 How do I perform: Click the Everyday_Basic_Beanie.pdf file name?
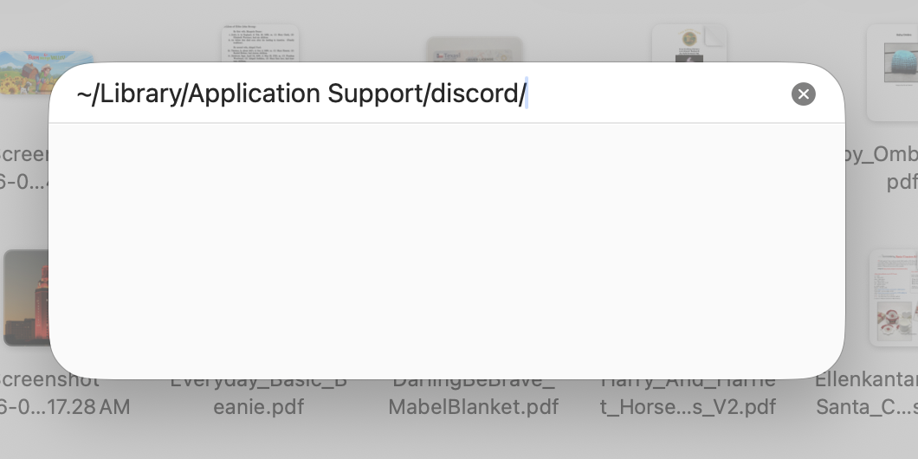(x=258, y=395)
